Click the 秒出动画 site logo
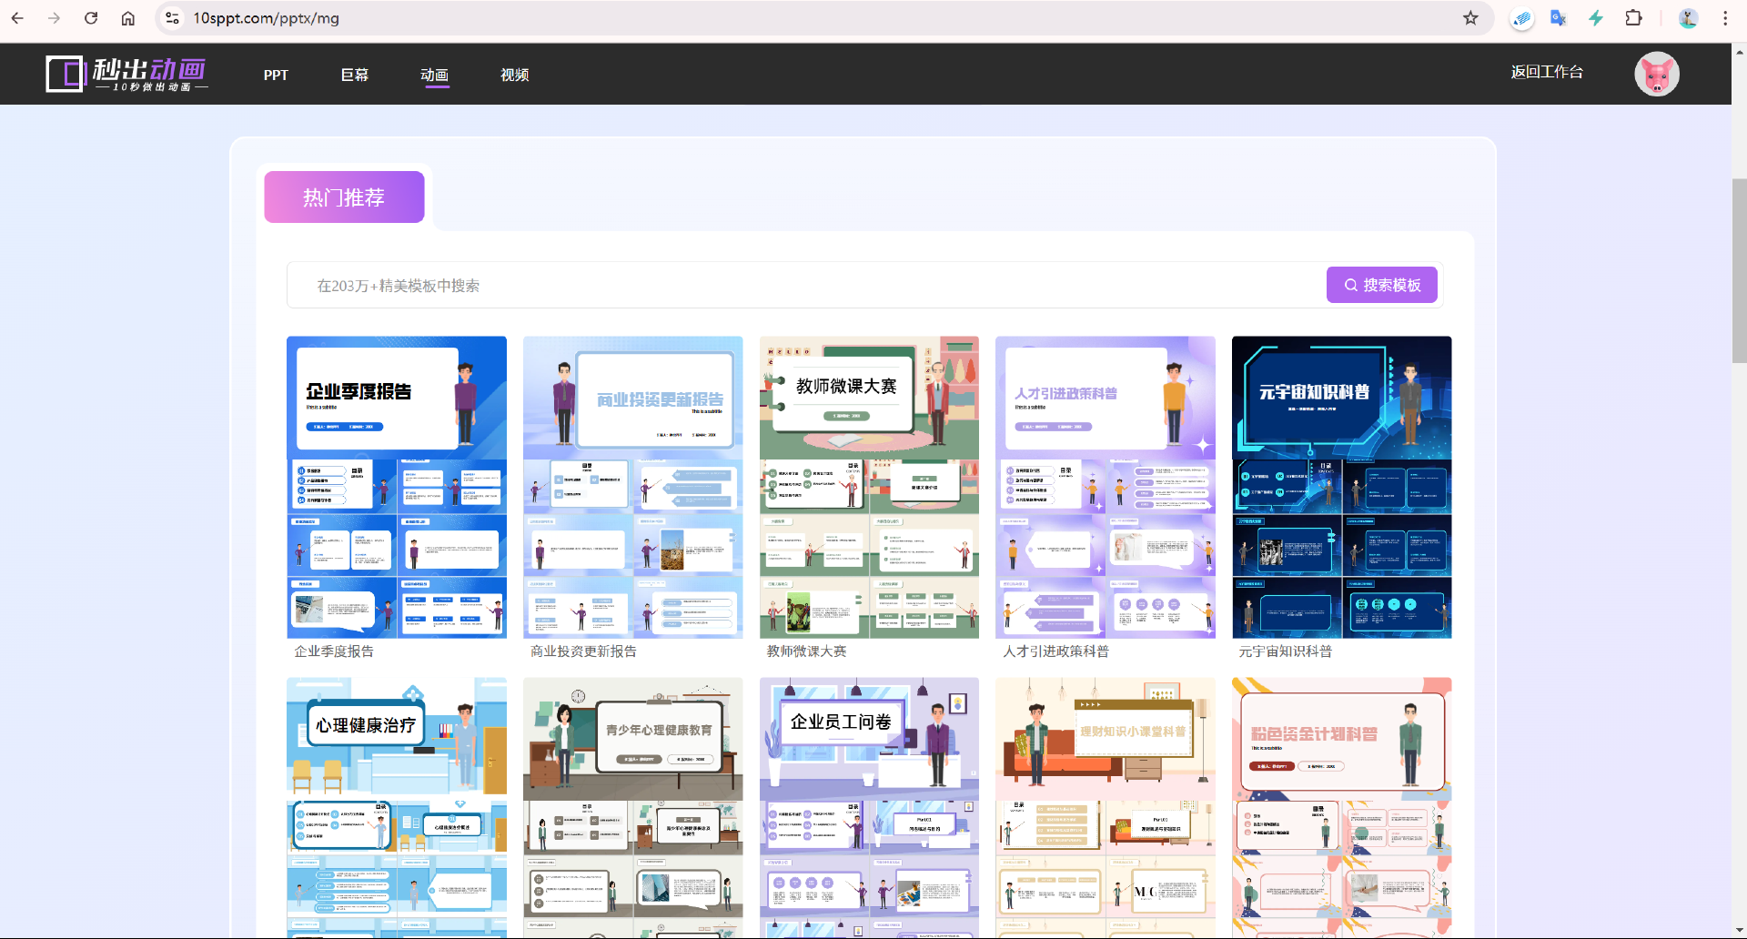Image resolution: width=1747 pixels, height=939 pixels. point(126,74)
